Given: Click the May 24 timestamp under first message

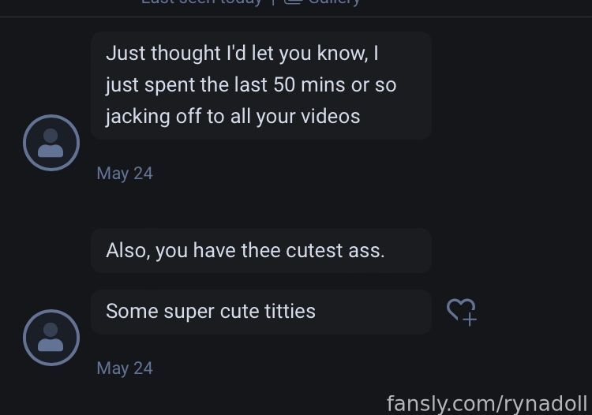Looking at the screenshot, I should (x=125, y=174).
